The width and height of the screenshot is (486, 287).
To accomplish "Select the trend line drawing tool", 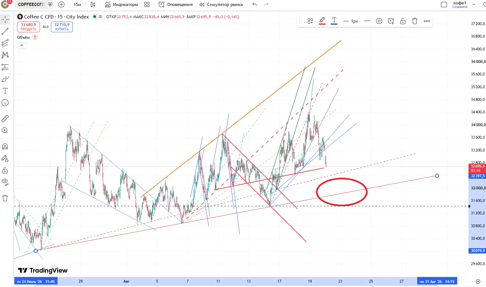I will tap(5, 32).
